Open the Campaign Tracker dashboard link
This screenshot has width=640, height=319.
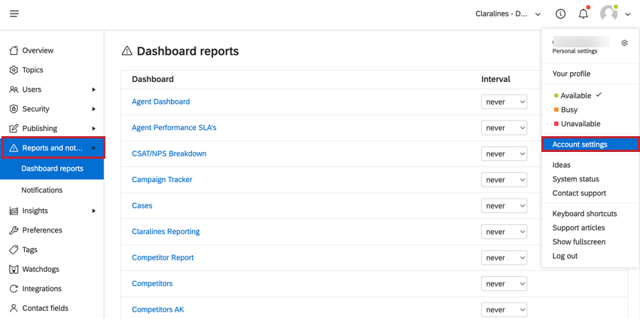point(162,180)
